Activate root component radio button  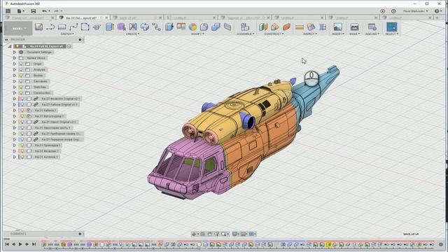click(x=69, y=46)
